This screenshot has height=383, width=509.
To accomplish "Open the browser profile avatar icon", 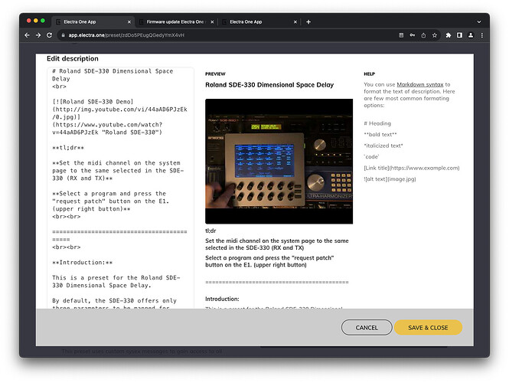I will tap(471, 35).
